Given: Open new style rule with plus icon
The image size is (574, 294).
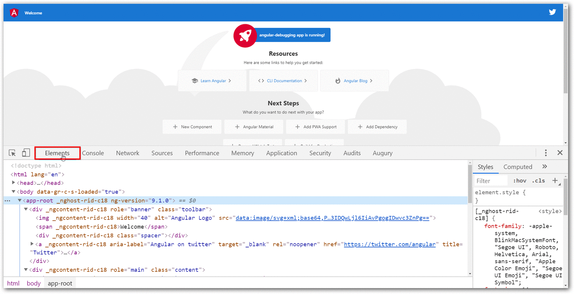Looking at the screenshot, I should (x=555, y=180).
